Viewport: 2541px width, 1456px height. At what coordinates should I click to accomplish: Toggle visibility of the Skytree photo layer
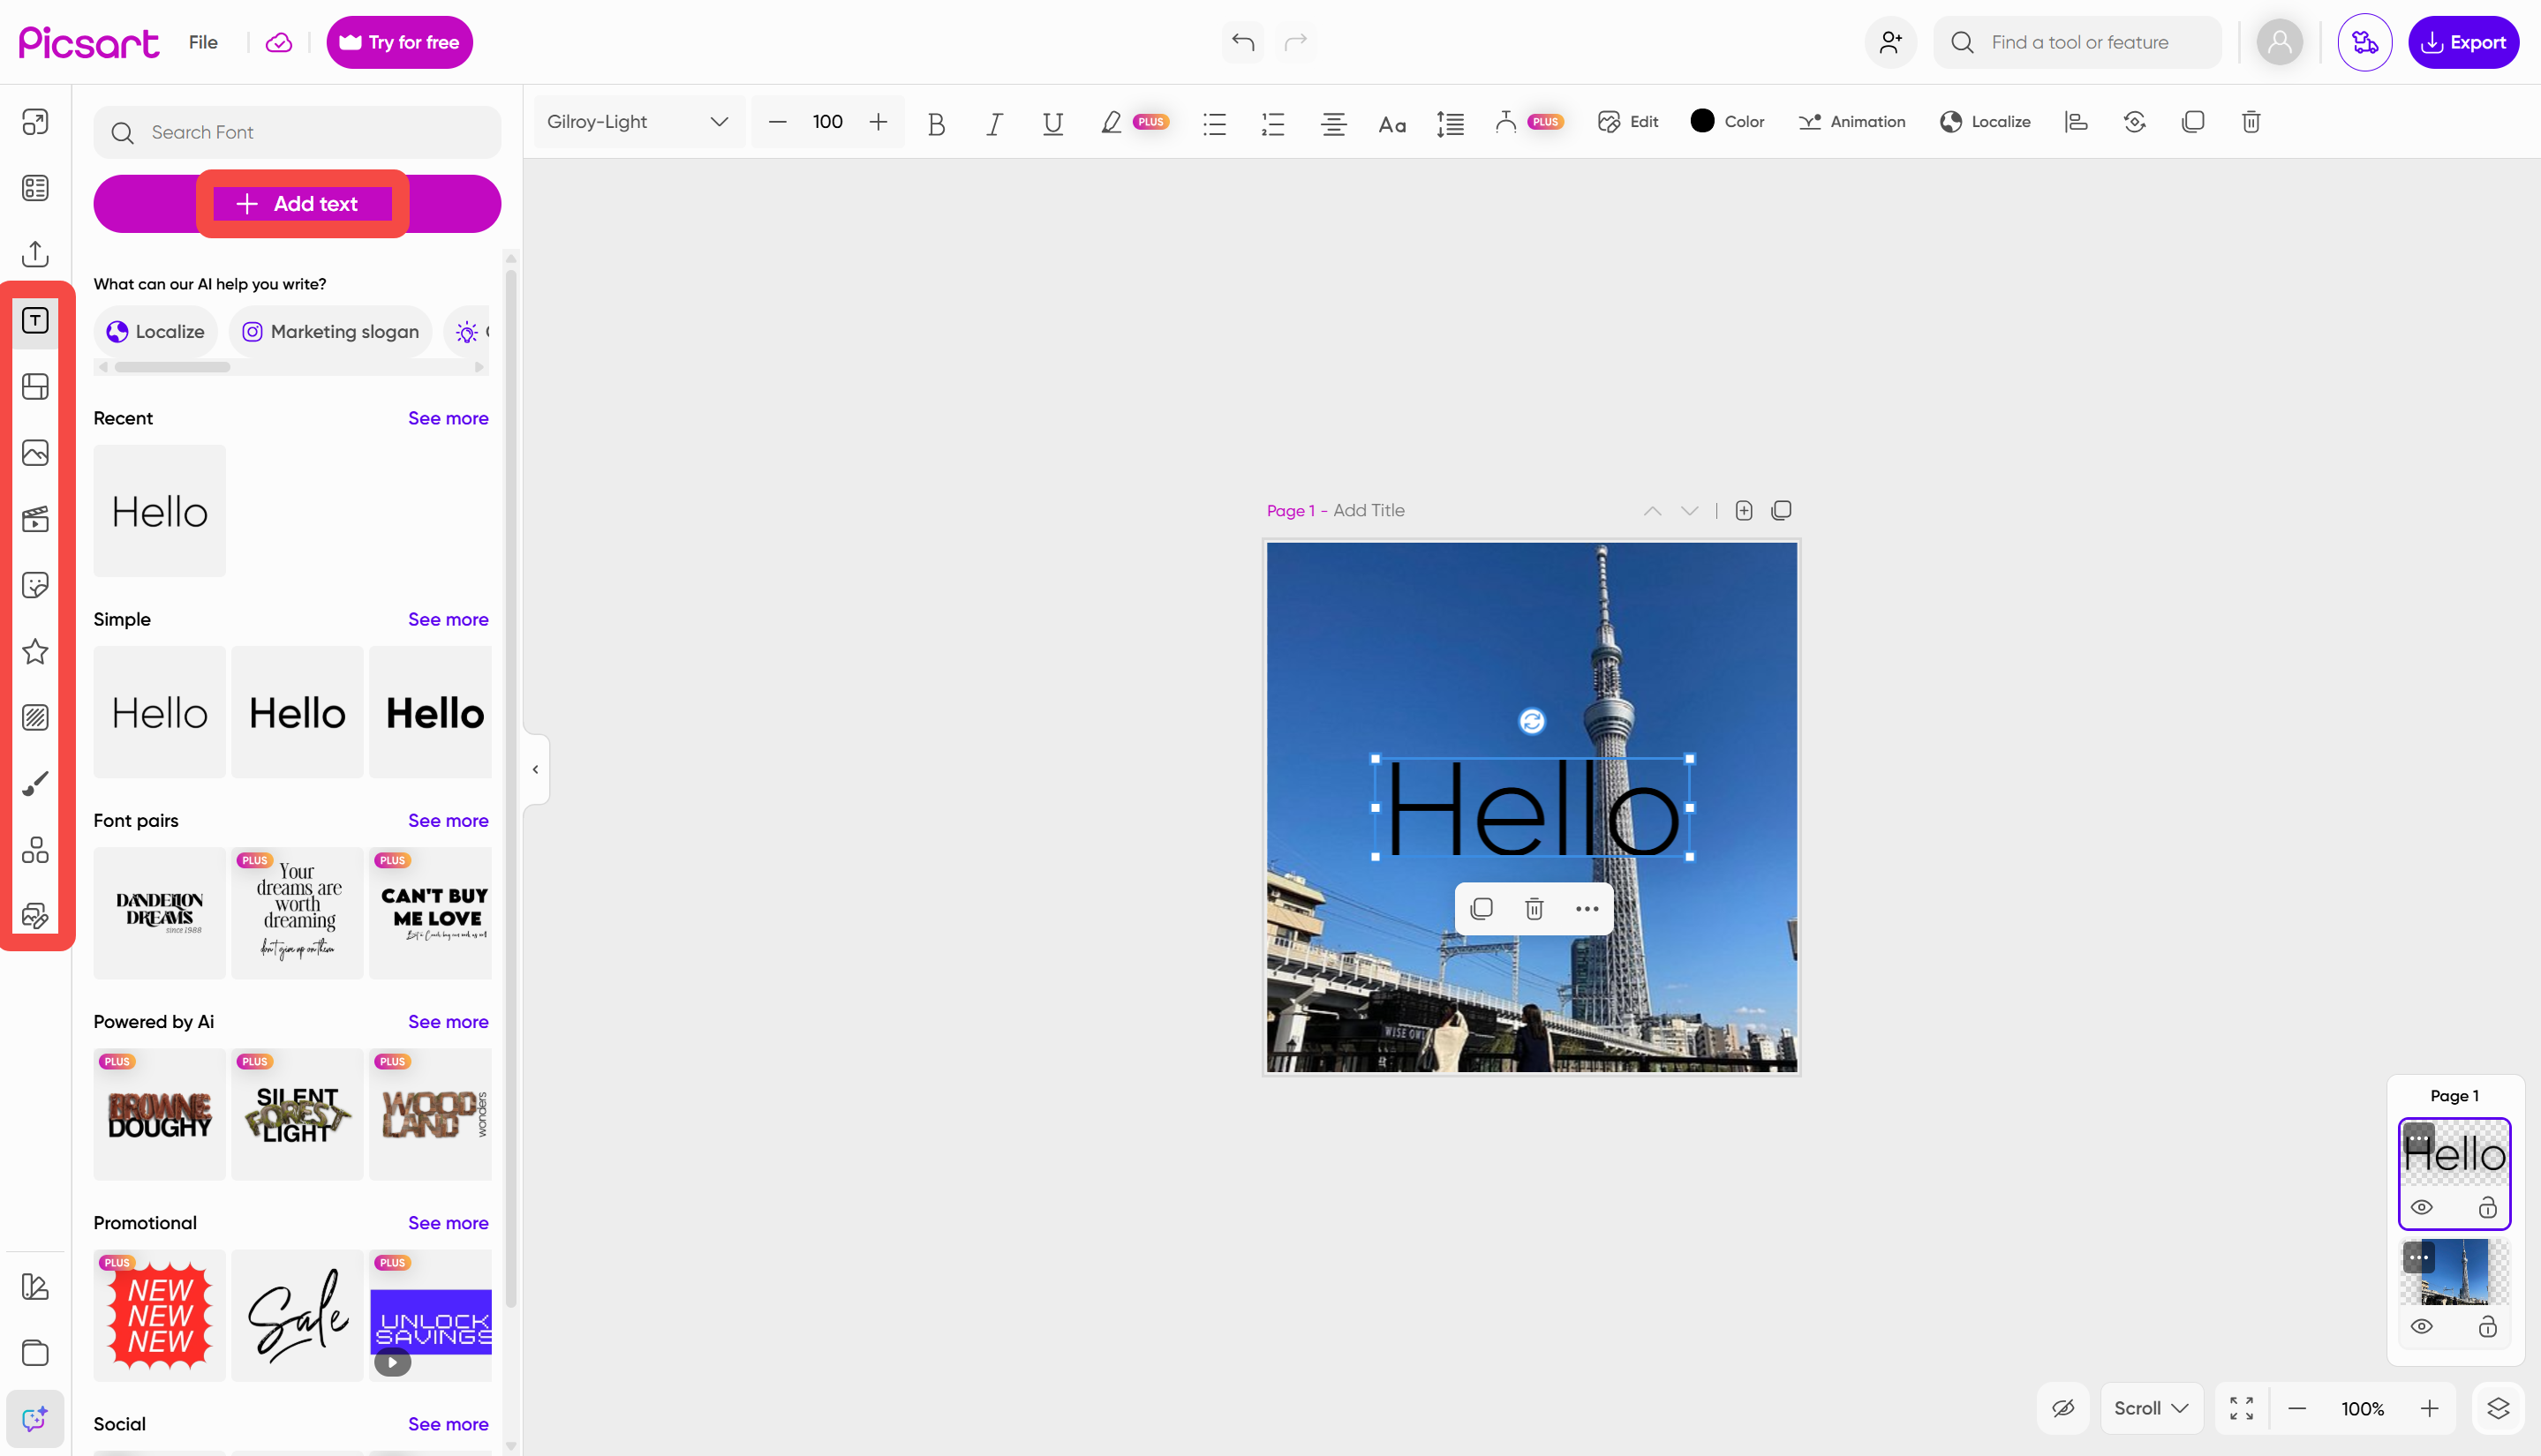[2422, 1326]
